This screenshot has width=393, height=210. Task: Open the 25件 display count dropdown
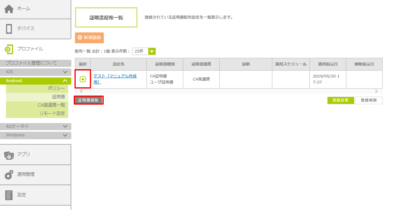point(152,51)
